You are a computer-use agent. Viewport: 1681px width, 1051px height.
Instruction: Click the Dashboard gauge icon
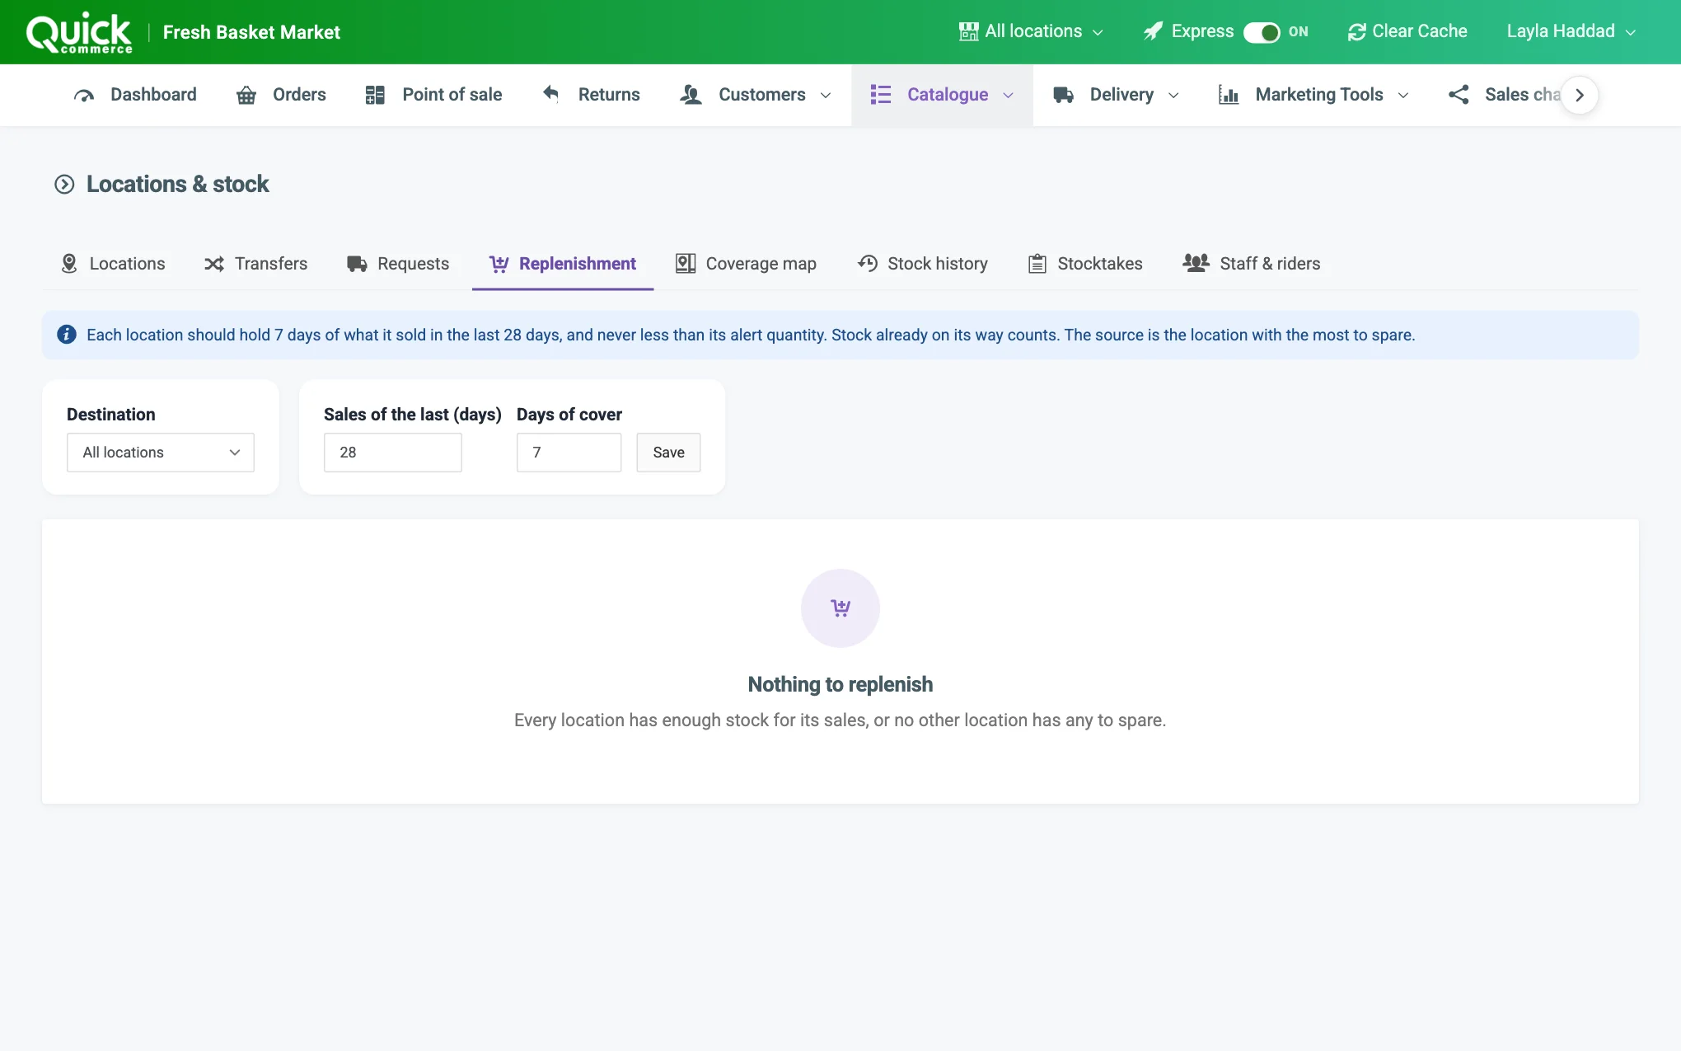[84, 95]
